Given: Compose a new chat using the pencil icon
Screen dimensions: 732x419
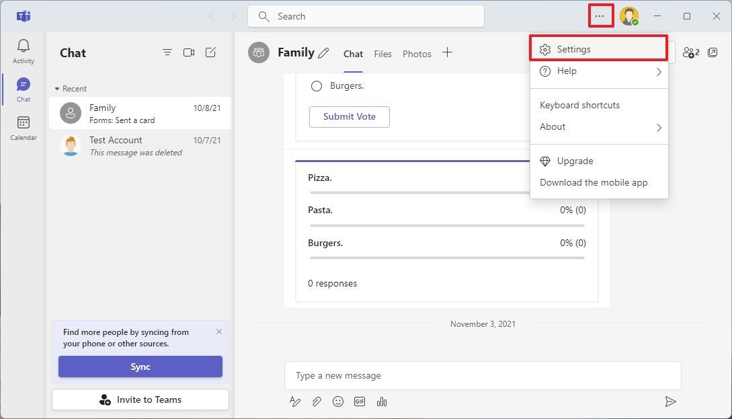Looking at the screenshot, I should (210, 52).
